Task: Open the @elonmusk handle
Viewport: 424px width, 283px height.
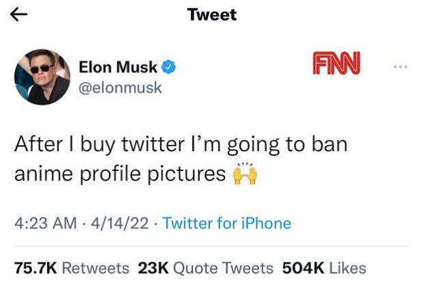Action: 121,88
